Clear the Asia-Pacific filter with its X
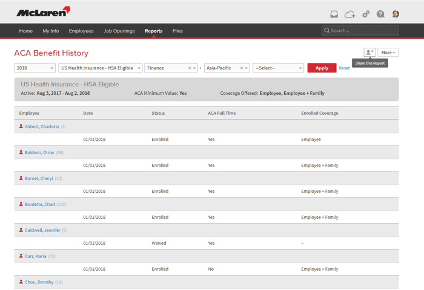The width and height of the screenshot is (424, 290). (x=242, y=68)
